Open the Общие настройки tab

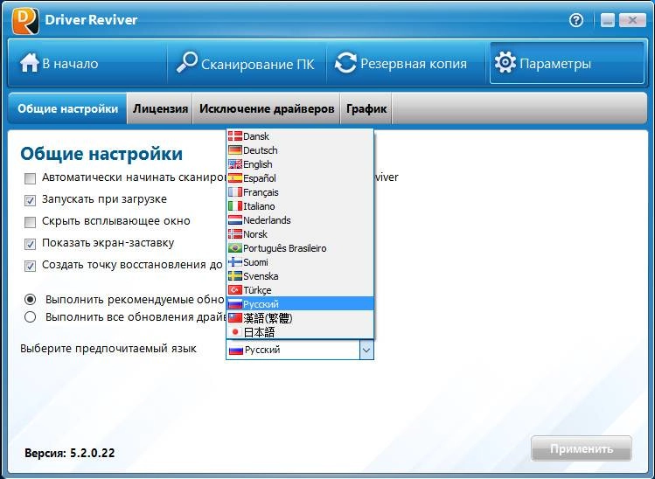[67, 108]
